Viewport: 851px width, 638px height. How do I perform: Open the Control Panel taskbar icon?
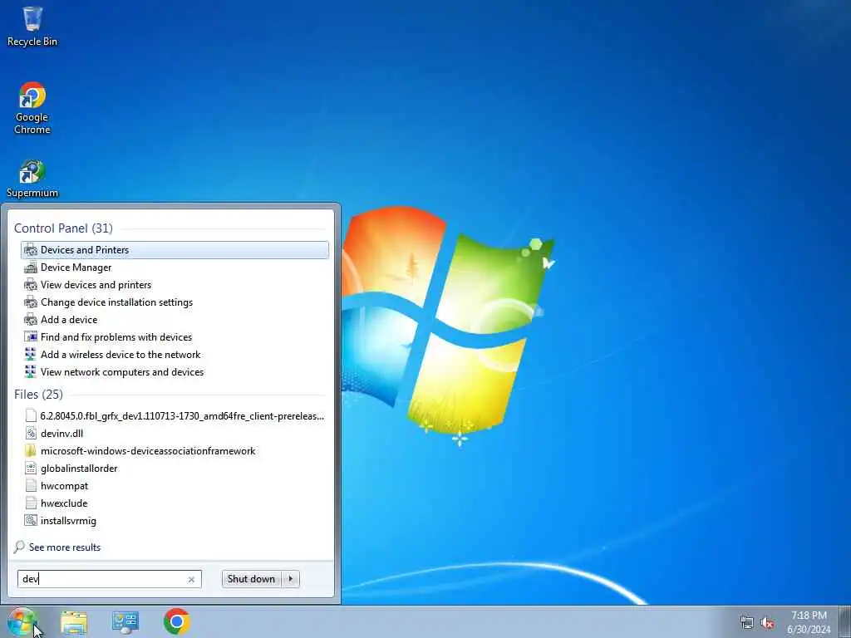click(x=125, y=622)
